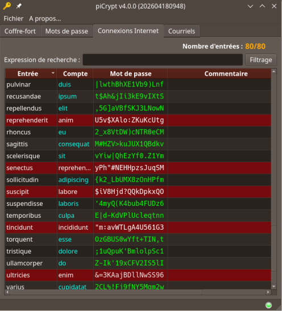Toggle the pin window icon
The height and width of the screenshot is (311, 282).
19,6
